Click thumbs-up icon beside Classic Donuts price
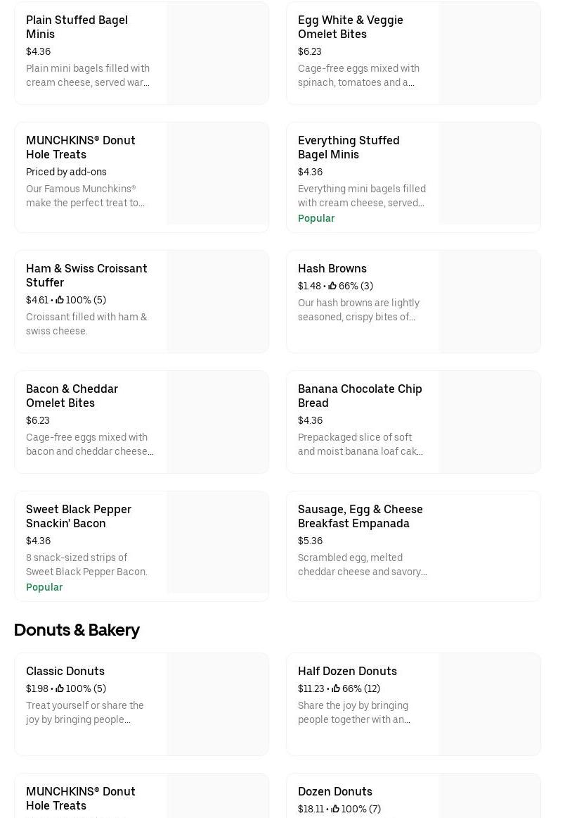Screen dimensions: 565x818 pos(60,688)
